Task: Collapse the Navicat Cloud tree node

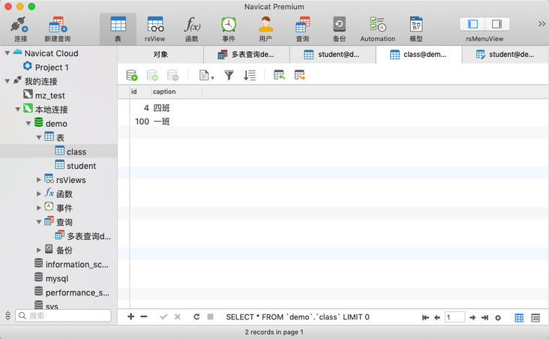Action: pyautogui.click(x=7, y=53)
